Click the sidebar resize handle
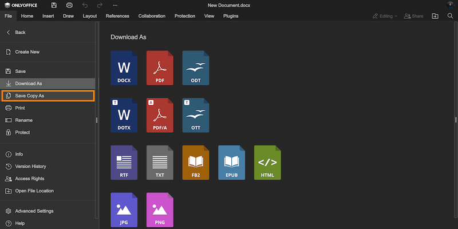 click(97, 120)
